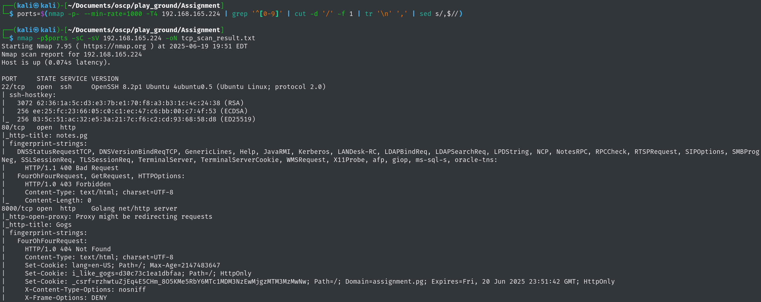Image resolution: width=761 pixels, height=302 pixels.
Task: Click the first prompt's directory path
Action: click(144, 5)
